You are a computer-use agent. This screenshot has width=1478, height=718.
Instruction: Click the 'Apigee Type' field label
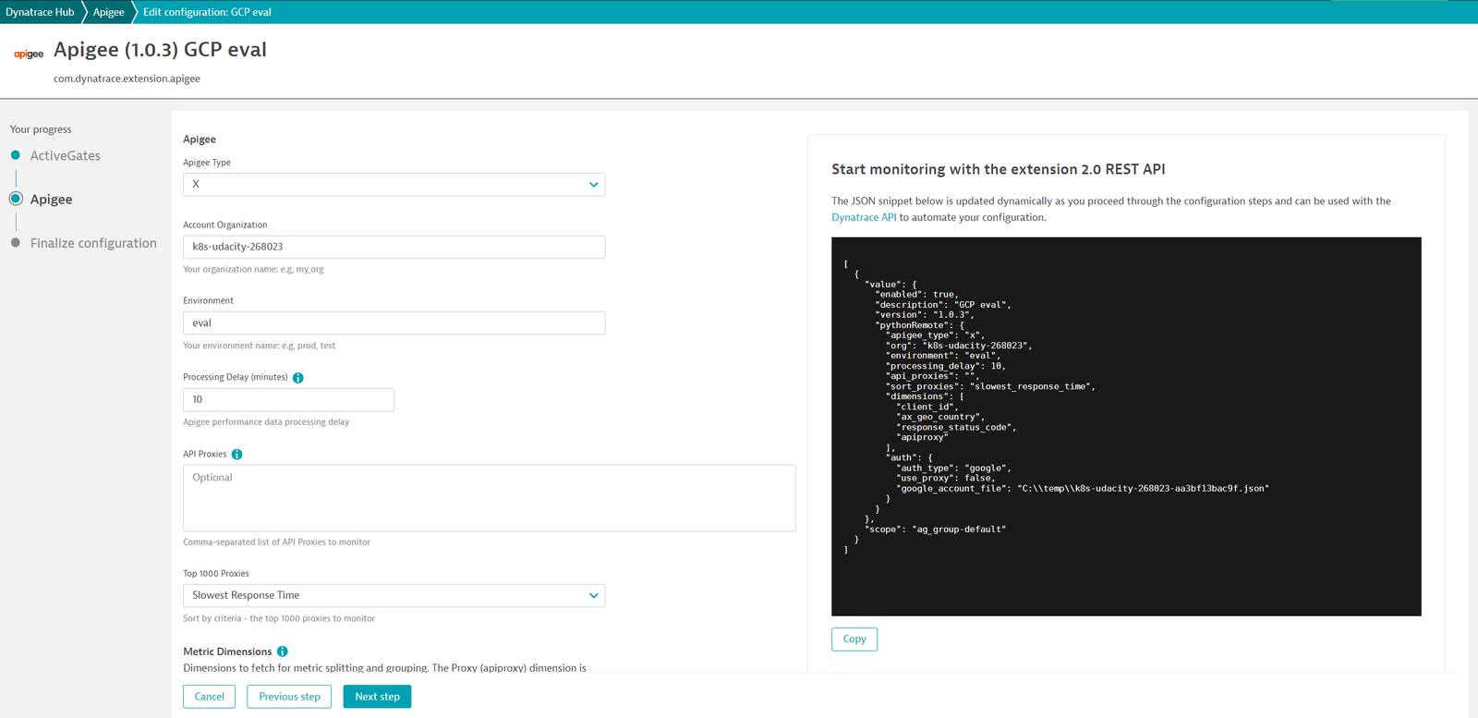tap(207, 163)
